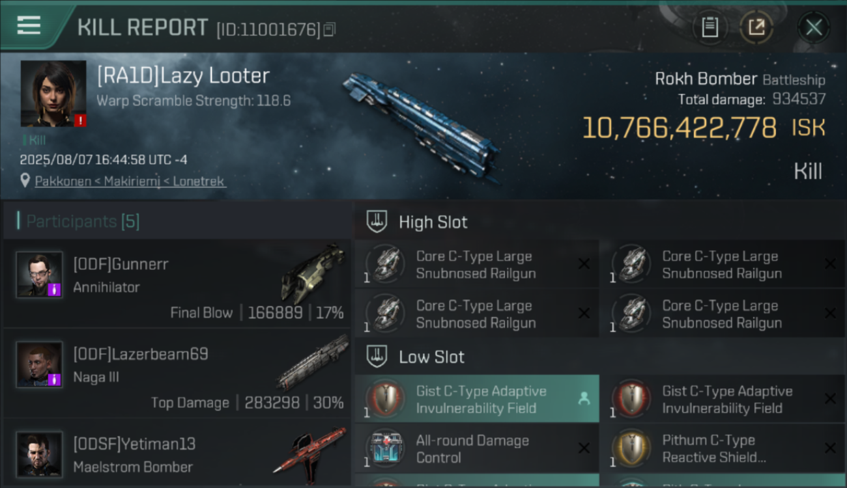Click the Lazerbeam69 pilot portrait
847x488 pixels.
pyautogui.click(x=39, y=364)
